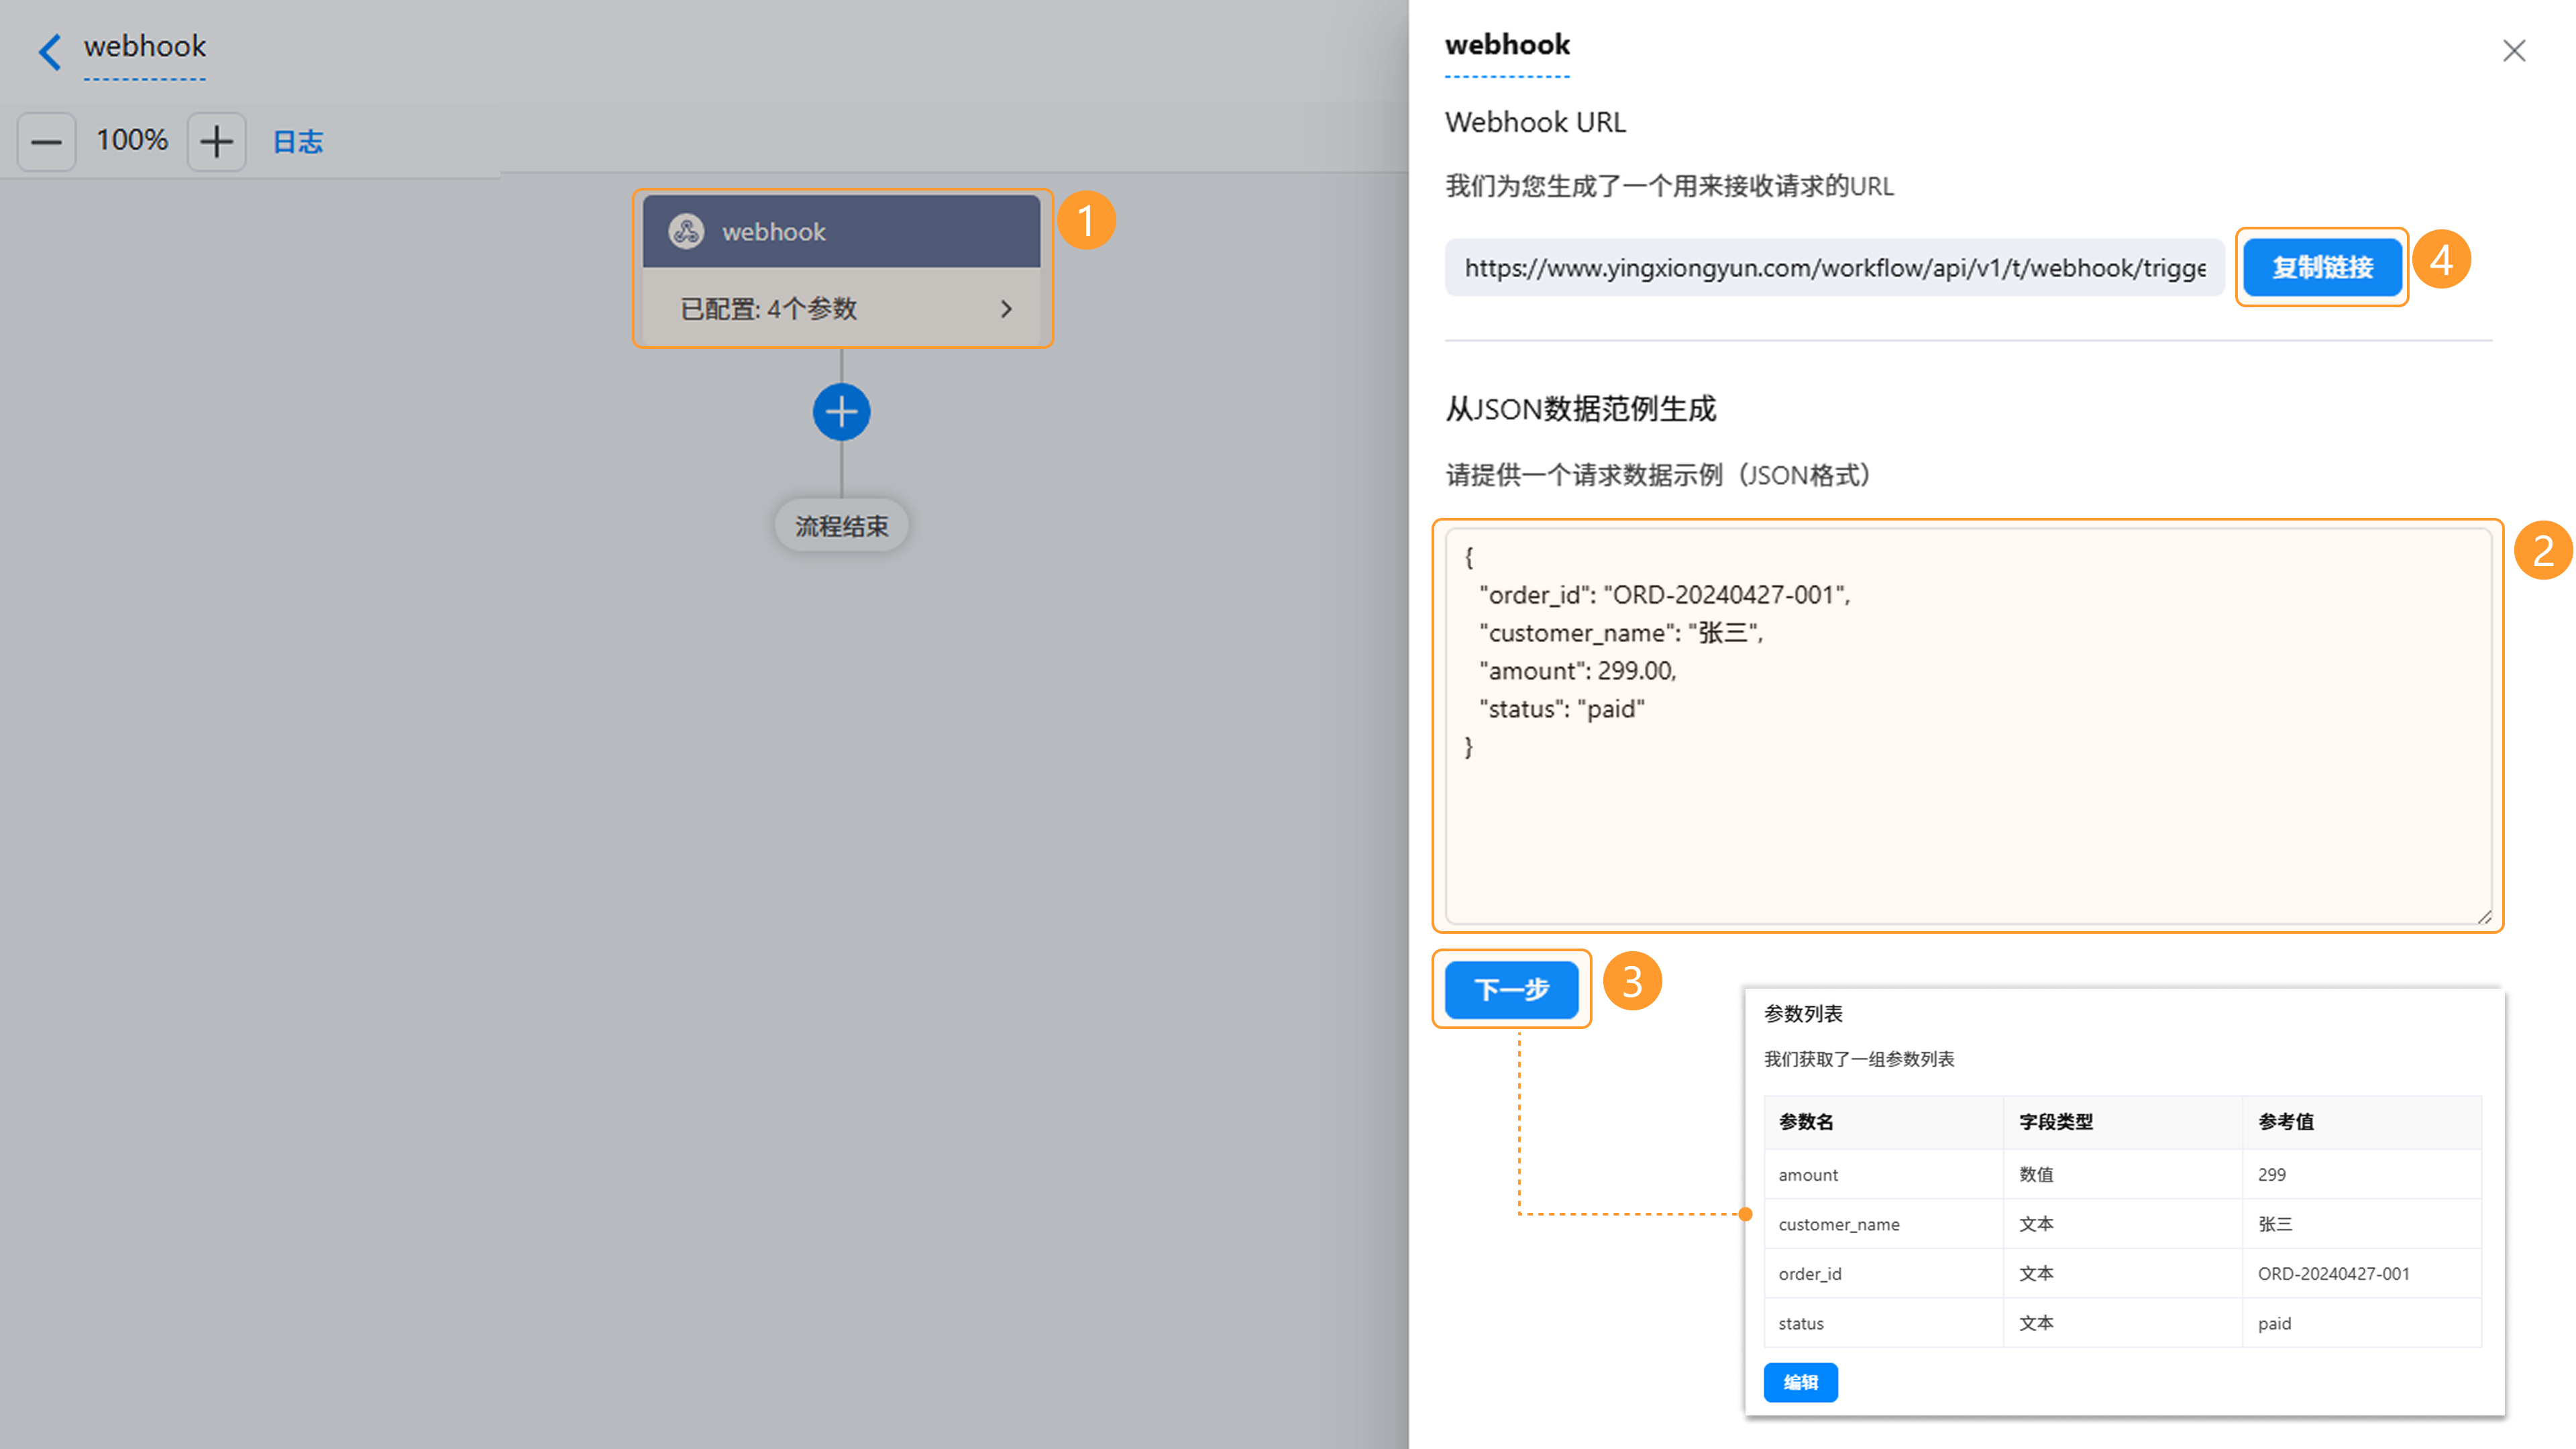
Task: Click the 100% zoom level text
Action: pyautogui.click(x=132, y=140)
